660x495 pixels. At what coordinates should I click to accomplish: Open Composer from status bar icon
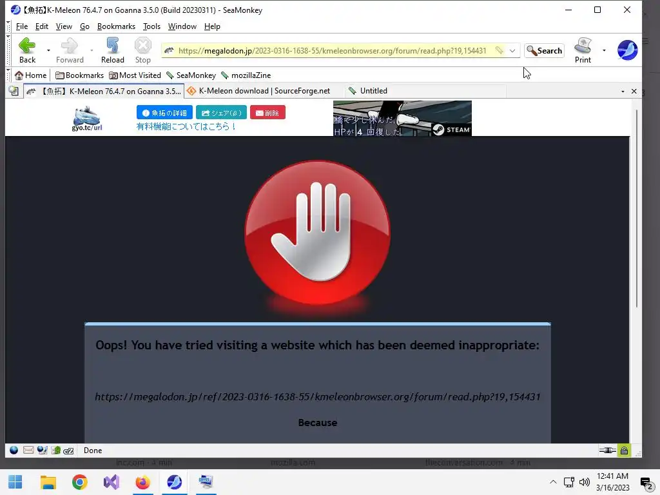click(x=42, y=451)
